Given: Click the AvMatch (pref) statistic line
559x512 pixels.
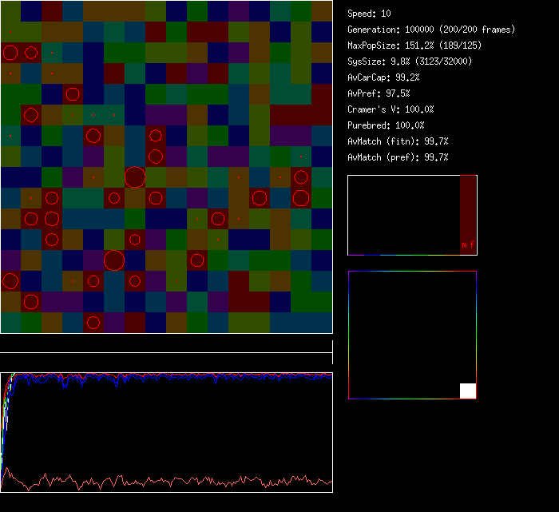Looking at the screenshot, I should pyautogui.click(x=398, y=157).
